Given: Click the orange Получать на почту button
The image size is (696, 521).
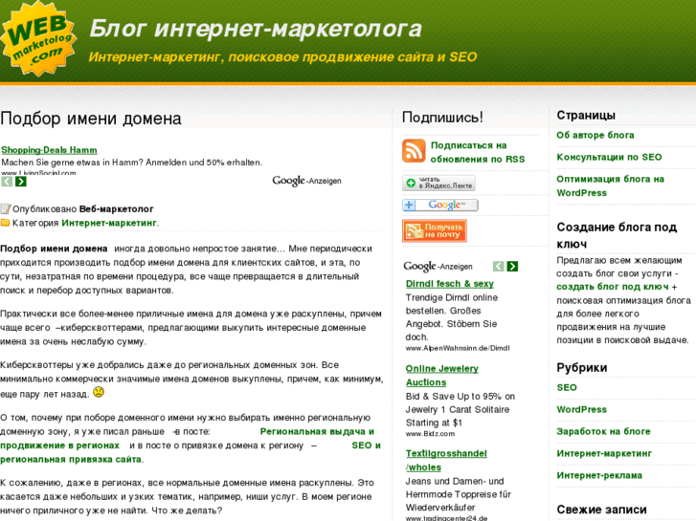Looking at the screenshot, I should (x=434, y=230).
